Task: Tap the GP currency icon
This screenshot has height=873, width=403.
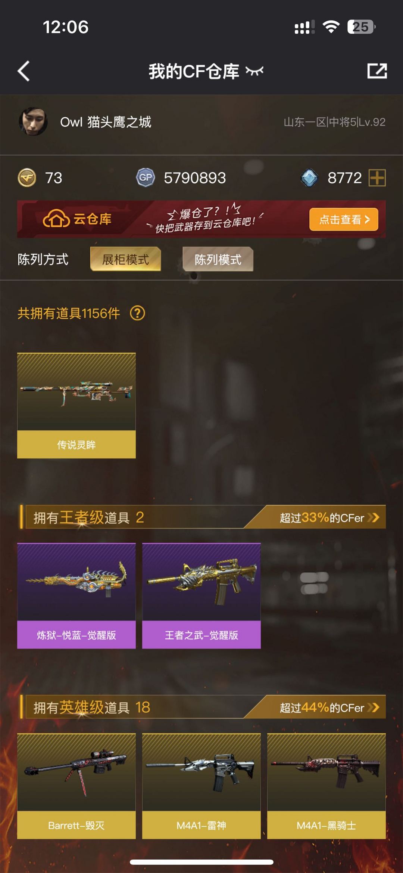Action: [145, 177]
